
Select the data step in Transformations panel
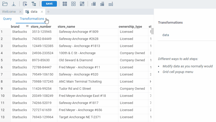(x=166, y=35)
